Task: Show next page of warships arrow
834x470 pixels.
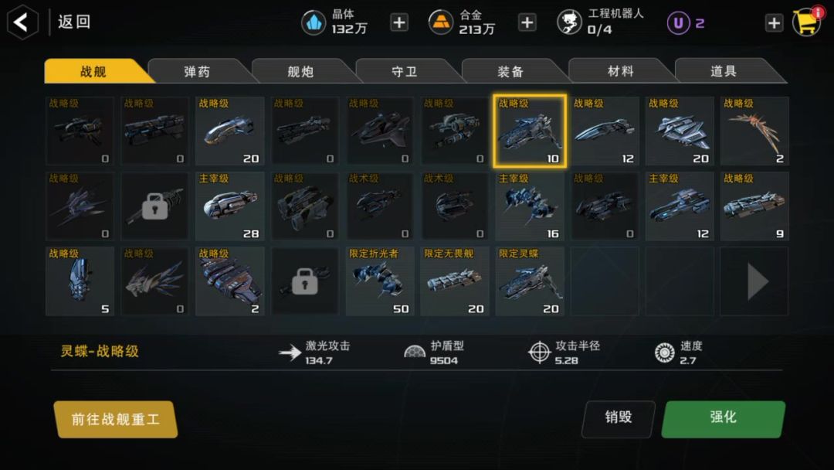Action: coord(754,281)
